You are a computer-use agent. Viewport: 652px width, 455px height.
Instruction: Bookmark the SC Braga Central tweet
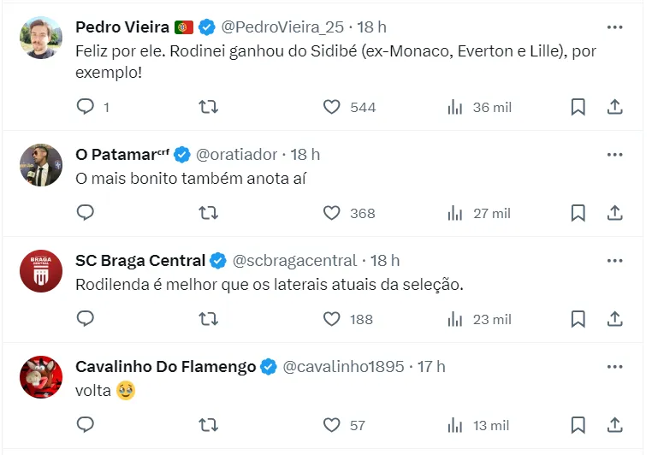pyautogui.click(x=578, y=319)
